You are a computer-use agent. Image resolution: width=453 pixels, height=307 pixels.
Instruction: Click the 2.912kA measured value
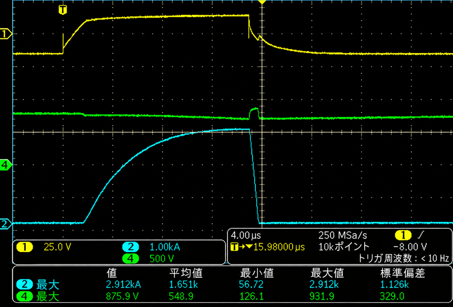tap(123, 285)
